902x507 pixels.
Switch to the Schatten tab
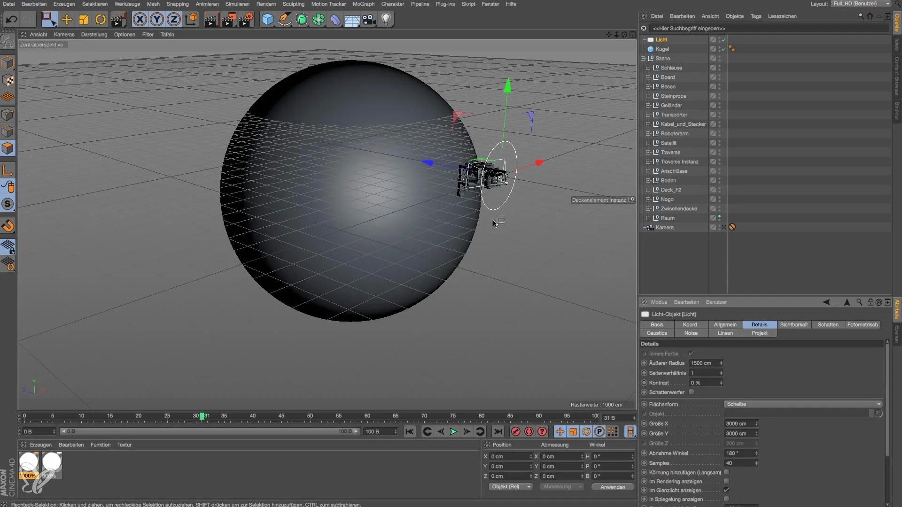coord(828,324)
